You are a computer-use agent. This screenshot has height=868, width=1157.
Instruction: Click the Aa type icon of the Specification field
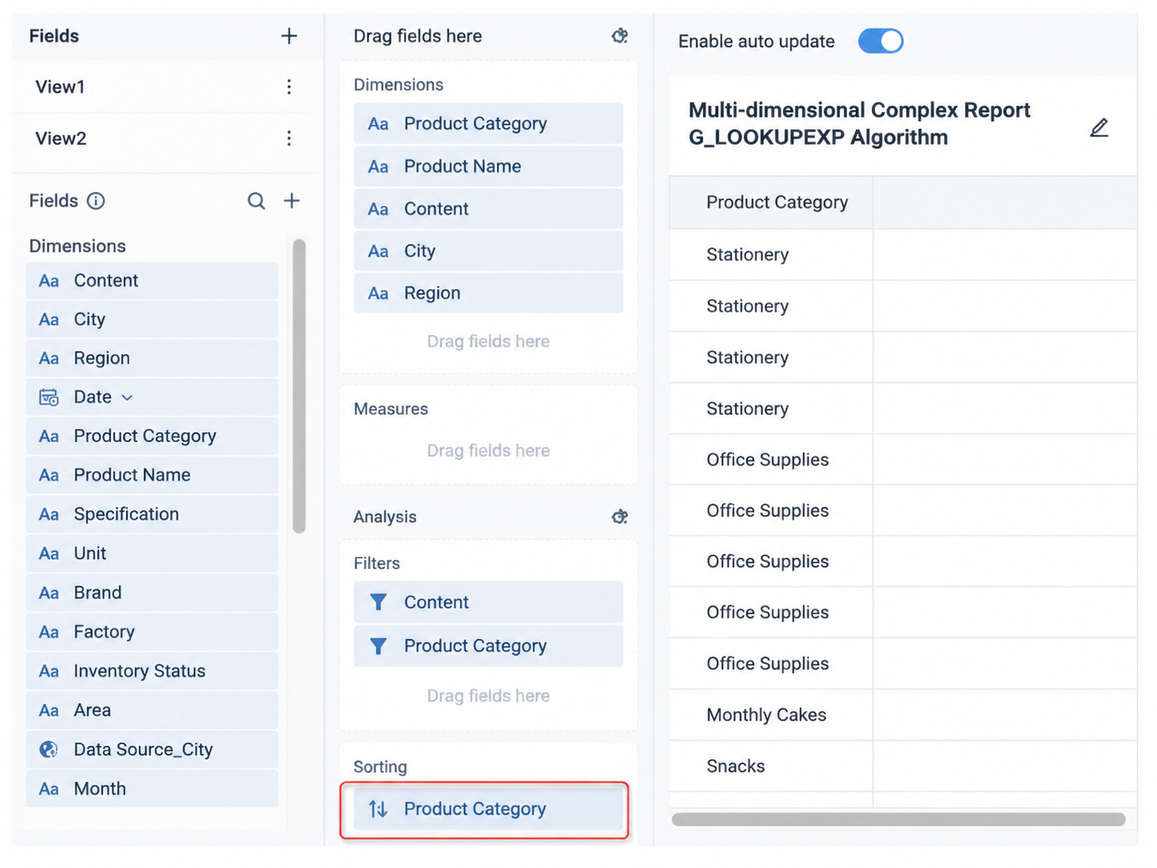click(49, 515)
